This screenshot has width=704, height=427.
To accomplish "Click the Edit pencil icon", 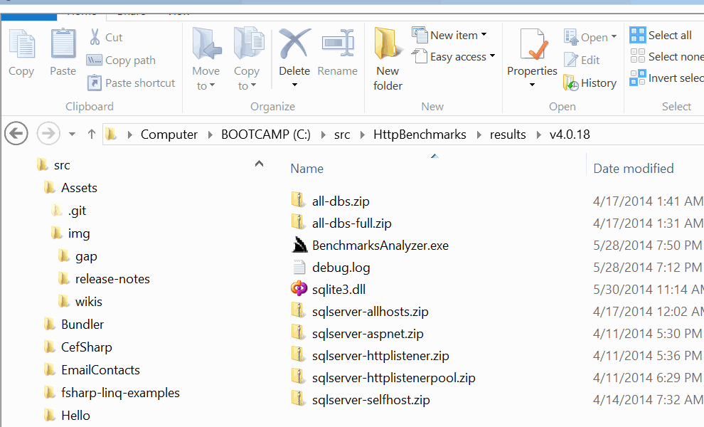I will pyautogui.click(x=571, y=60).
